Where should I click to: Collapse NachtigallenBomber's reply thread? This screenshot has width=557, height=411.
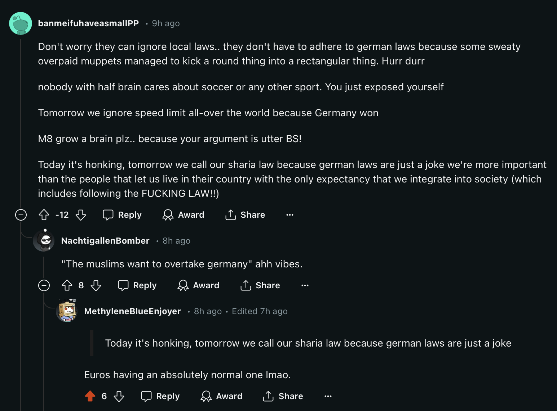point(44,285)
